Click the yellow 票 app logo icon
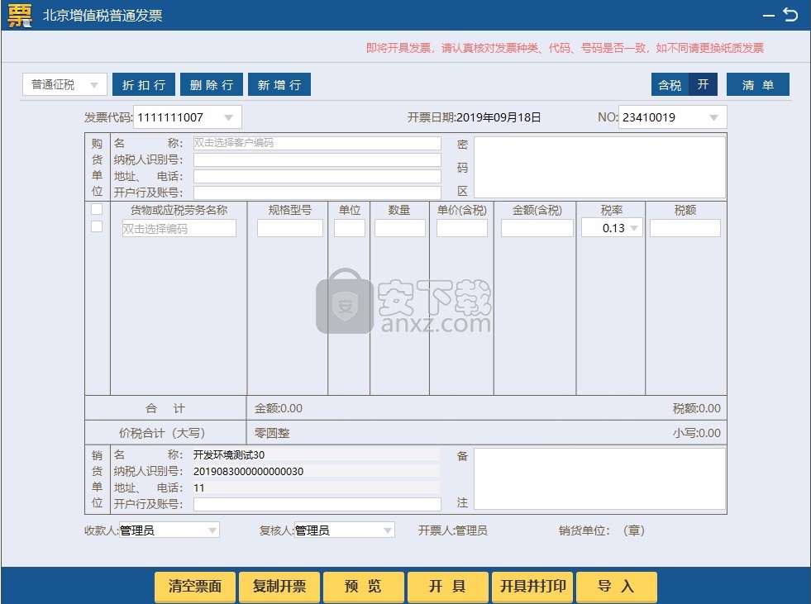811x604 pixels. click(19, 15)
